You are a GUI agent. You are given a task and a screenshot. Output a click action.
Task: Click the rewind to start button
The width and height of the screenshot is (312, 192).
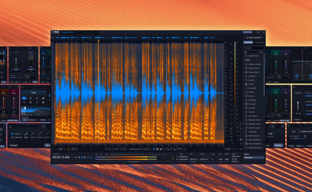click(79, 157)
